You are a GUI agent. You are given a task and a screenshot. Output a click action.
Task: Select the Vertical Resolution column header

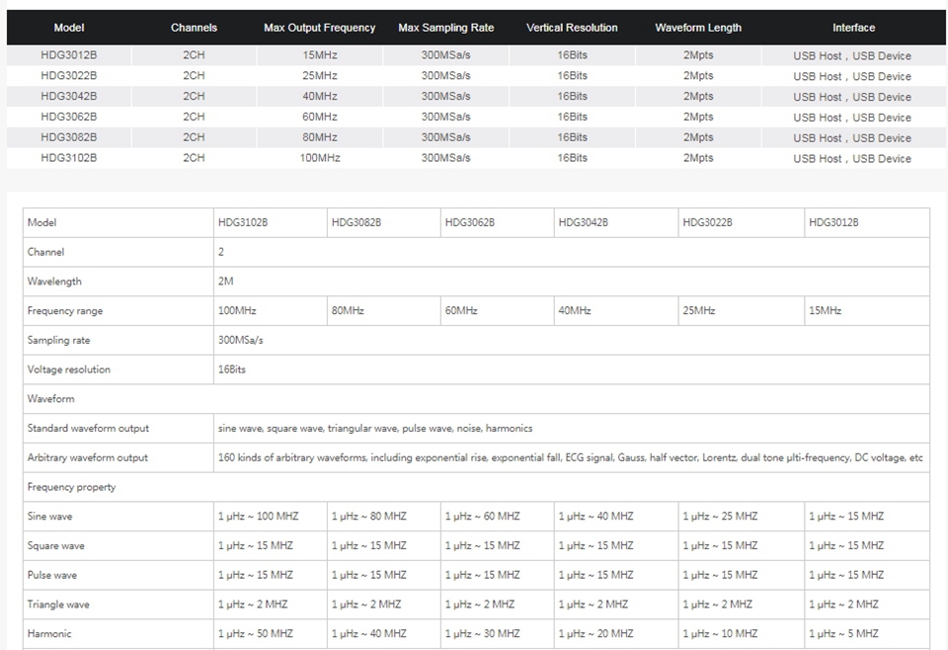coord(572,28)
